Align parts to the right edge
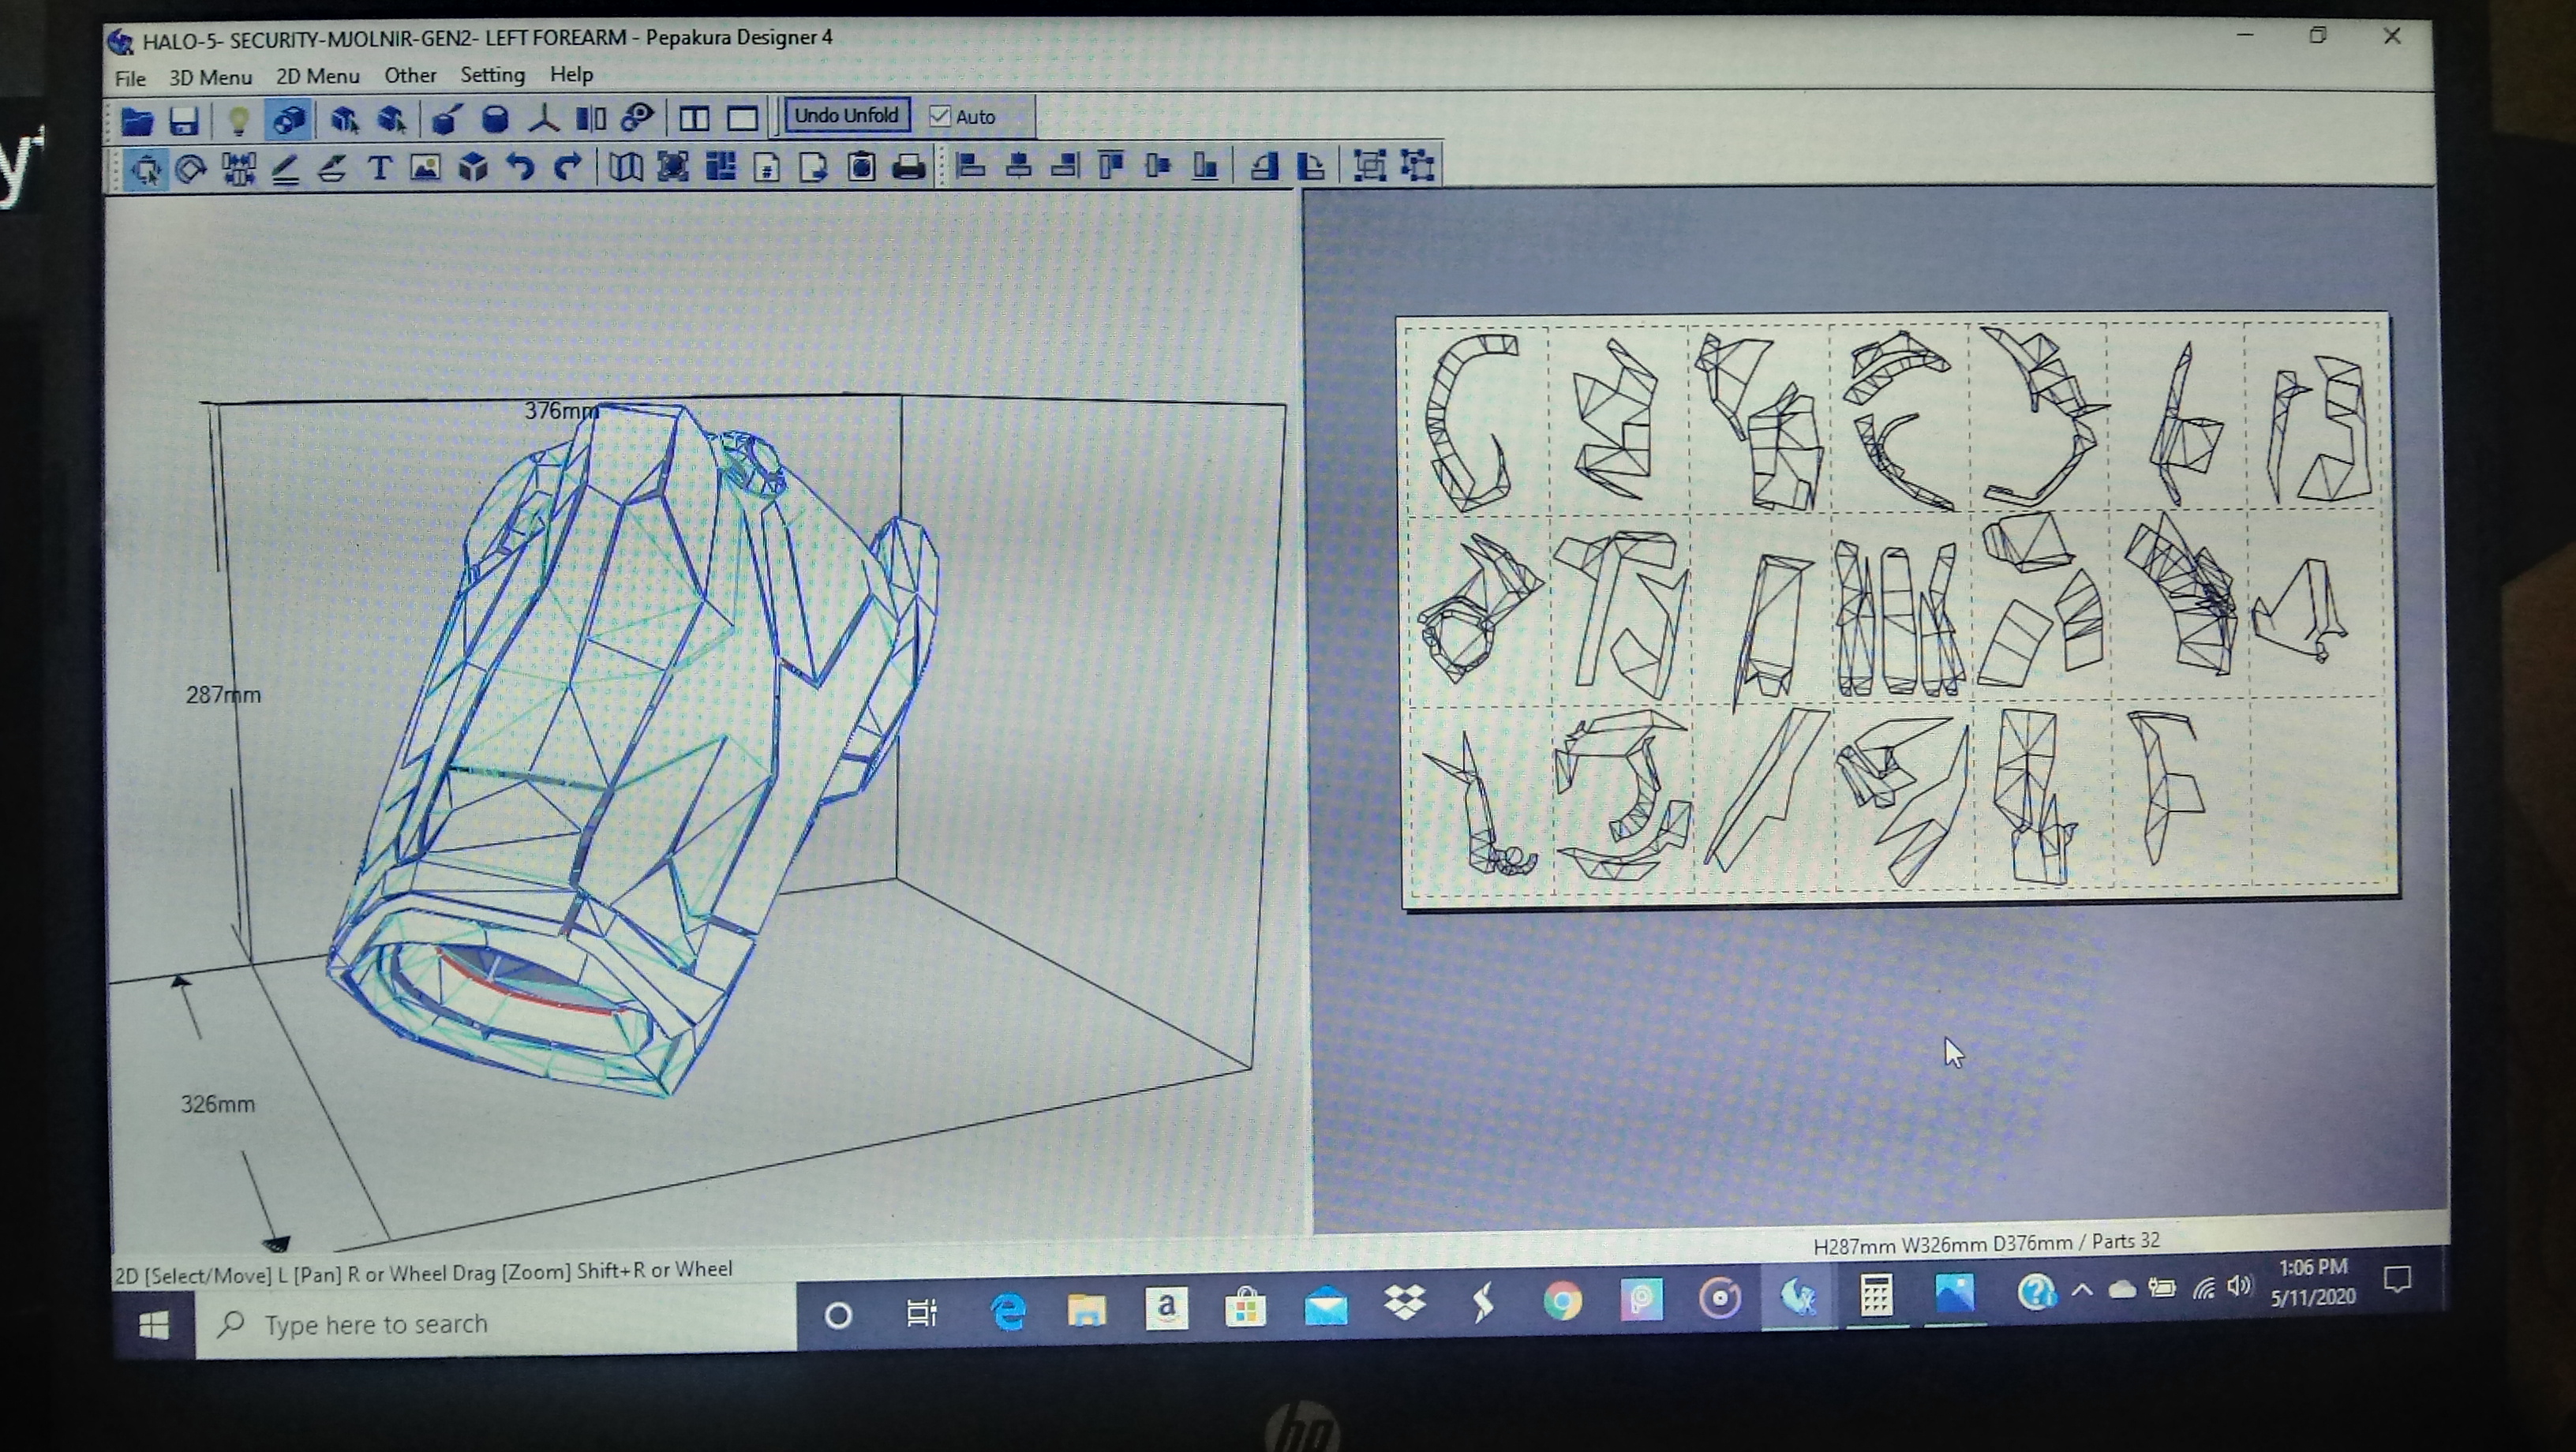Screen dimensions: 2576x1452 point(1065,165)
